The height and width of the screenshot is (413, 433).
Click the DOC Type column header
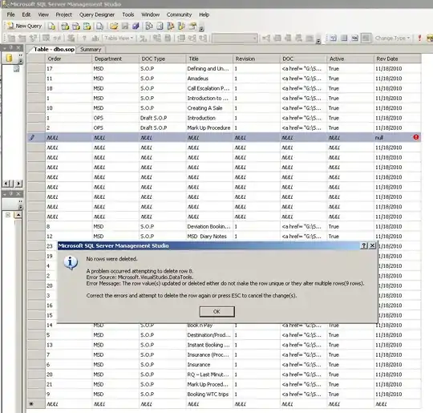pos(162,59)
